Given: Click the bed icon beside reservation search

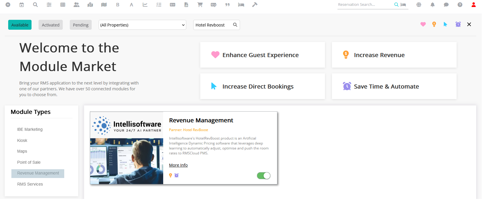Looking at the screenshot, I should (x=403, y=5).
